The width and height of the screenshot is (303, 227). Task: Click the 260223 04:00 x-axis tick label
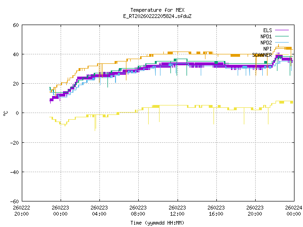[x=99, y=210]
